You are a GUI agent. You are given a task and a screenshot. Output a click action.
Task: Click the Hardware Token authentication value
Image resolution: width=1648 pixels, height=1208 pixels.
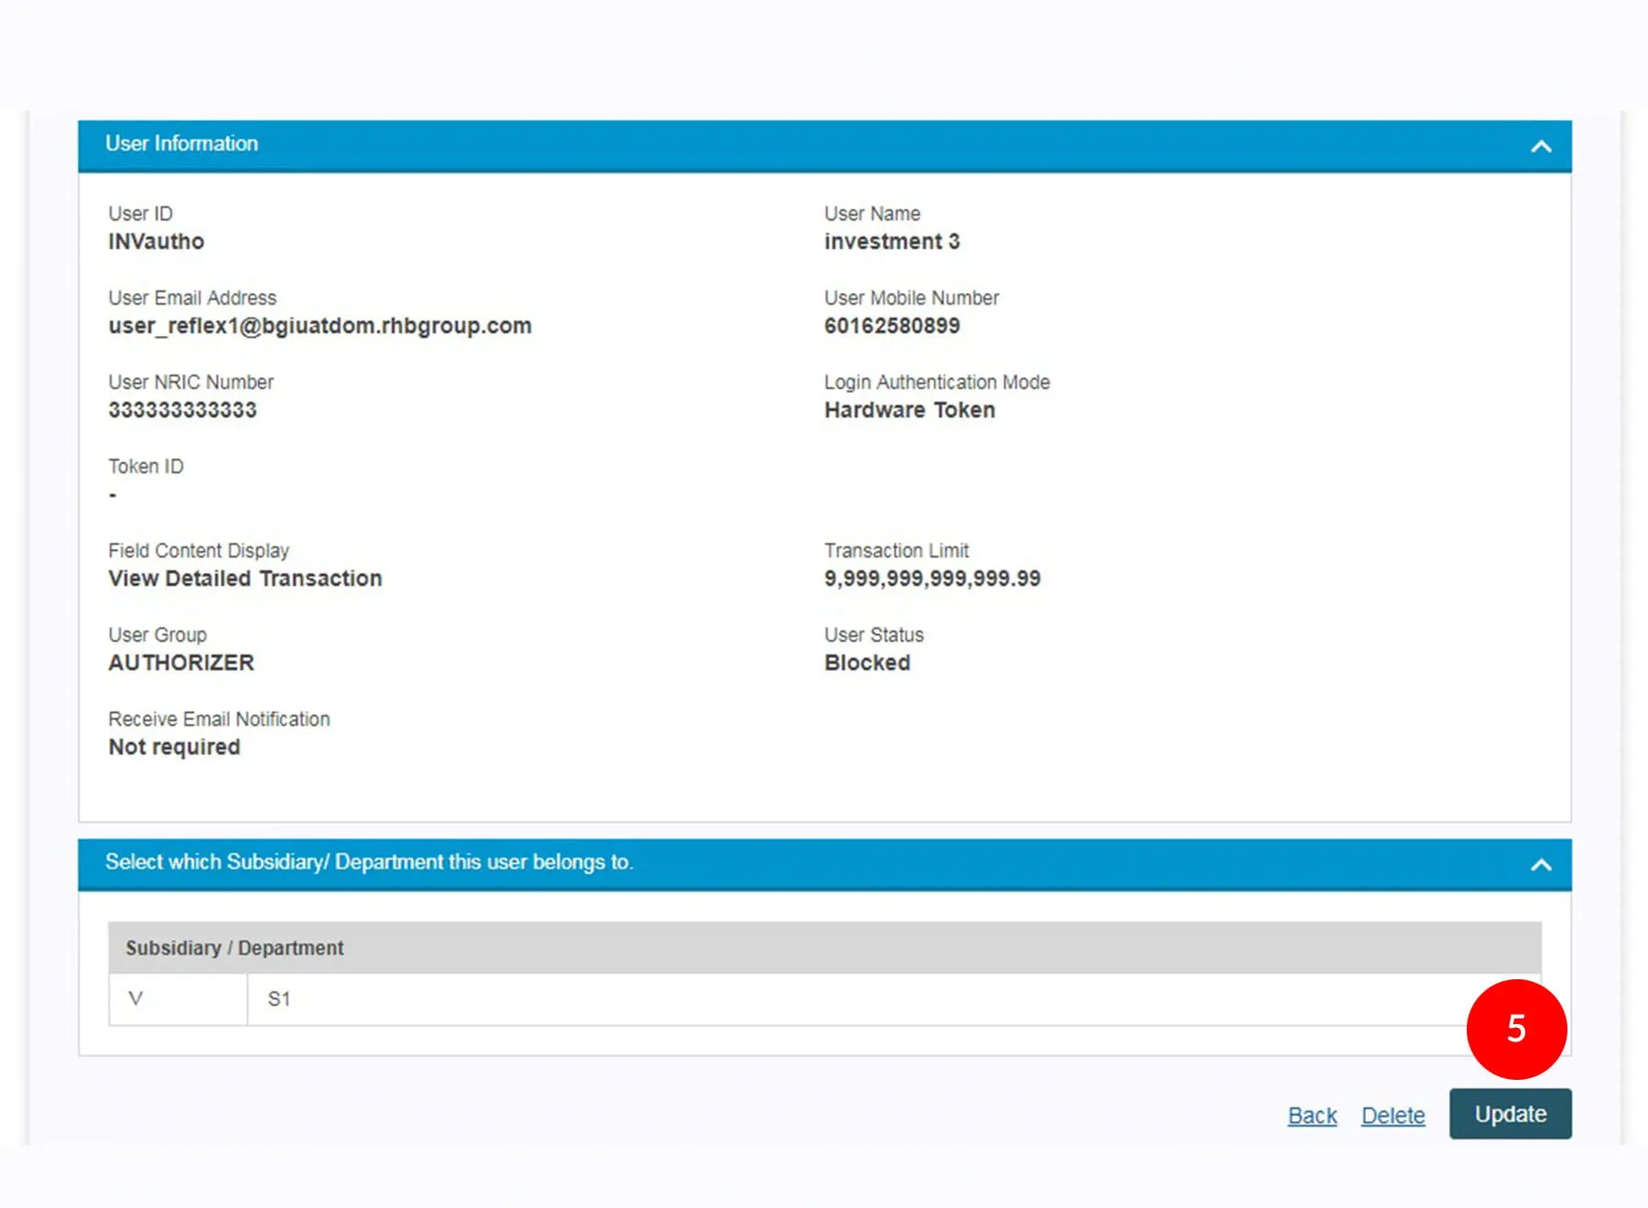coord(909,410)
